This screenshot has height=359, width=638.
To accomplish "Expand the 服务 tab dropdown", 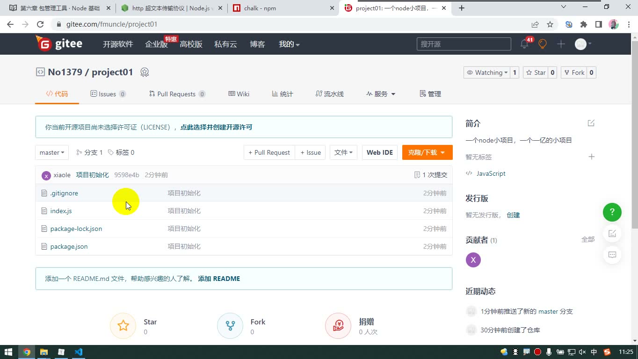I will (381, 94).
